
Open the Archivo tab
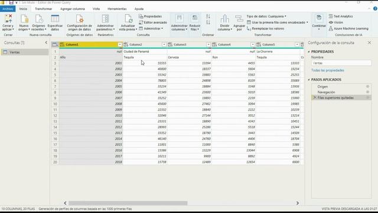point(8,9)
